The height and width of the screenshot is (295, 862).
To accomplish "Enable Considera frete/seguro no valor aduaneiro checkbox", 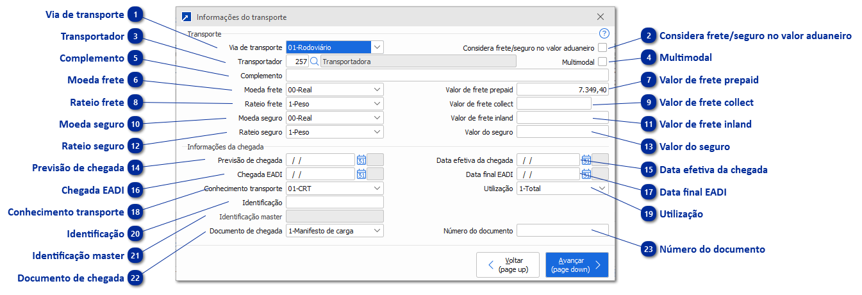I will click(x=602, y=47).
